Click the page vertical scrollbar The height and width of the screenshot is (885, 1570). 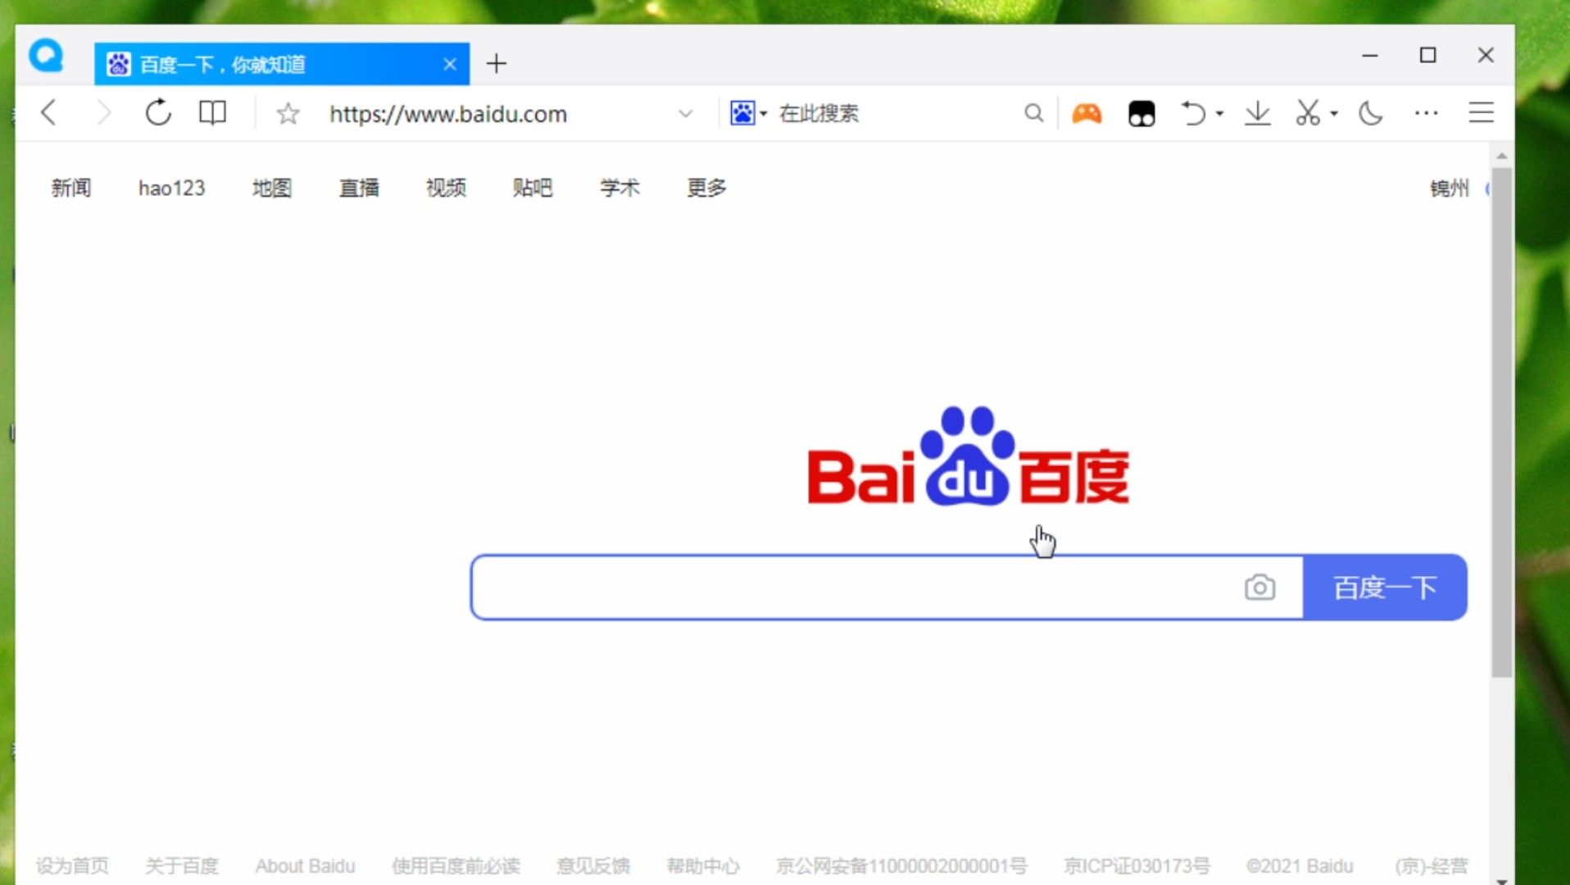coord(1502,423)
